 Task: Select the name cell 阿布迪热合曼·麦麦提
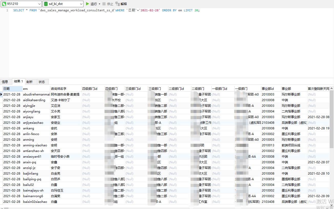pyautogui.click(x=66, y=94)
